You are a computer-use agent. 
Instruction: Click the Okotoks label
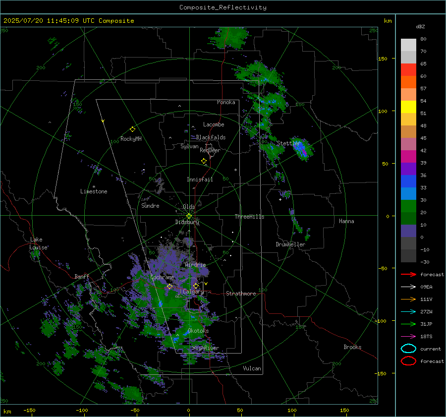198,331
